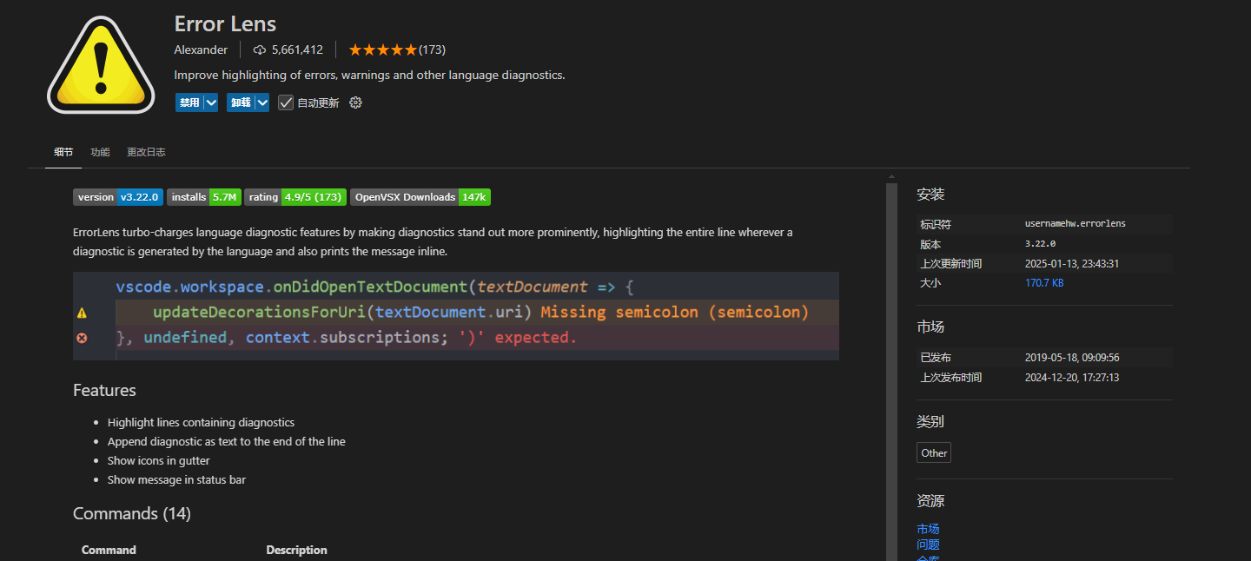Click the OpenVSX Downloads 147k badge
1251x561 pixels.
tap(420, 197)
